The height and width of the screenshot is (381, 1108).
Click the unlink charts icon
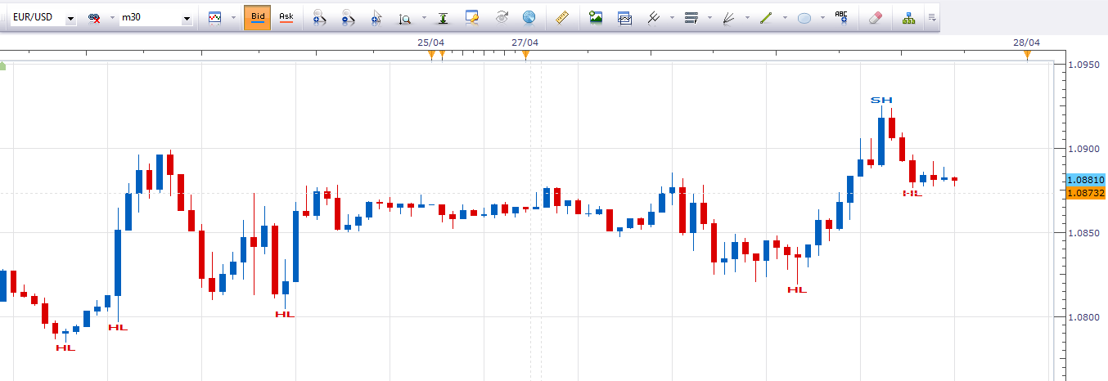point(95,17)
